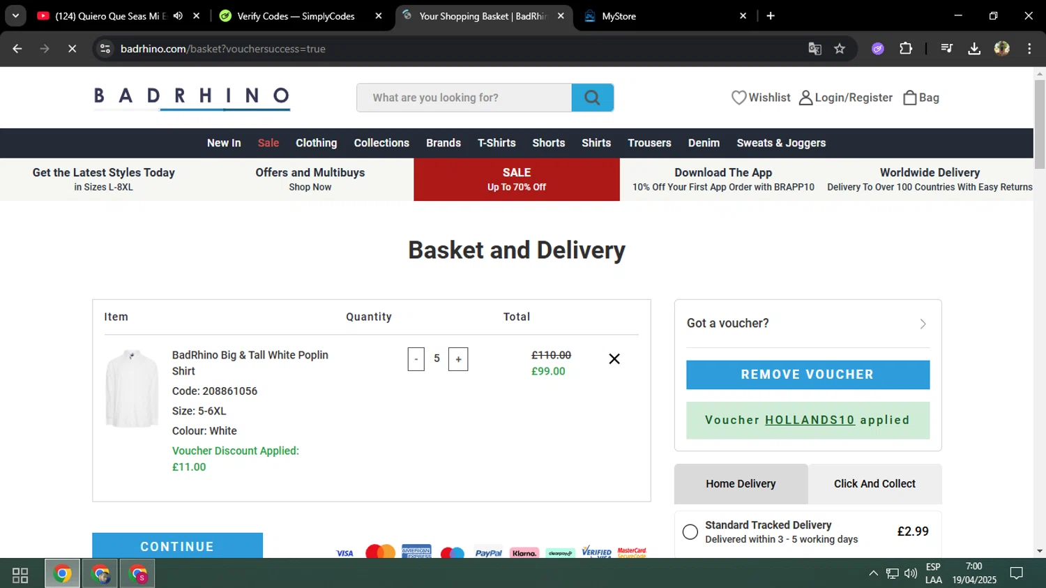
Task: Open BadRhino Big & Tall White Poplin Shirt link
Action: pos(250,363)
